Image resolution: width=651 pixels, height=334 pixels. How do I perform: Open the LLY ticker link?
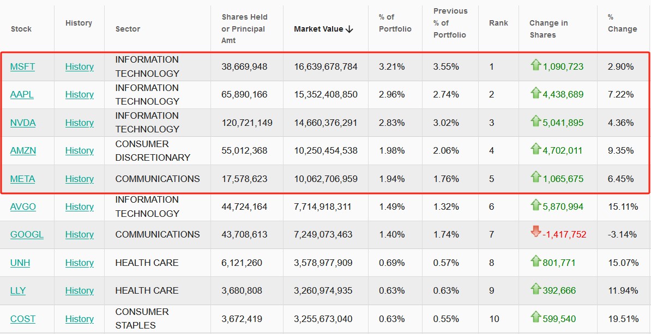18,290
